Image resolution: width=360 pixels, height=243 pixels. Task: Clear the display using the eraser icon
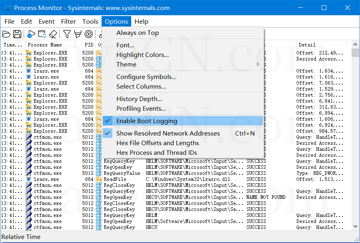(53, 34)
